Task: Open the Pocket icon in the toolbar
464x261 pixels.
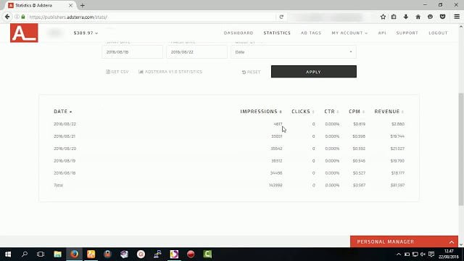Action: pyautogui.click(x=442, y=17)
